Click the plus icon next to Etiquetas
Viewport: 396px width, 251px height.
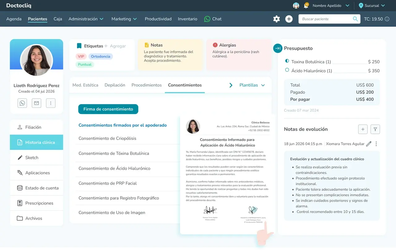pos(106,46)
